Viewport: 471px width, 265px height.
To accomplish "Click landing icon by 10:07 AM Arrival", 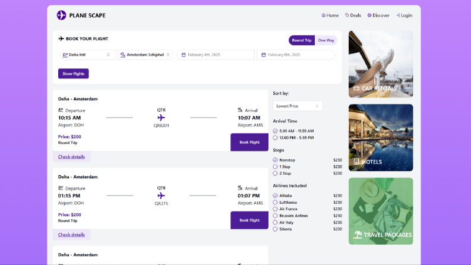I will click(240, 110).
